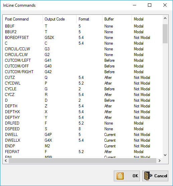The width and height of the screenshot is (173, 186).
Task: Click Before buffer cell in CYCLE row
Action: [109, 89]
